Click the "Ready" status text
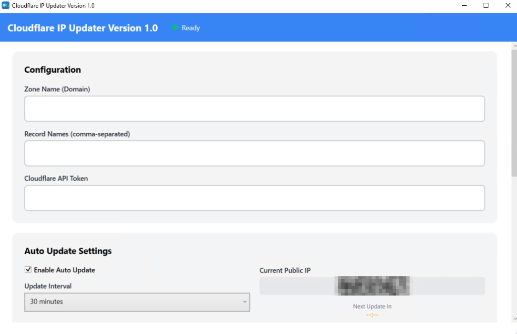Screen dimensions: 517x334 point(191,28)
